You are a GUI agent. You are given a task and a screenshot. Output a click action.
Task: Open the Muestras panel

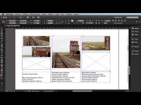click(135, 47)
